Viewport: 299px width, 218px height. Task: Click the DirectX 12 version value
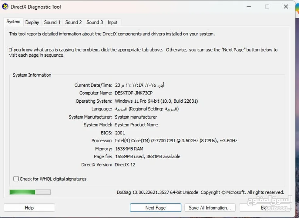pyautogui.click(x=125, y=165)
